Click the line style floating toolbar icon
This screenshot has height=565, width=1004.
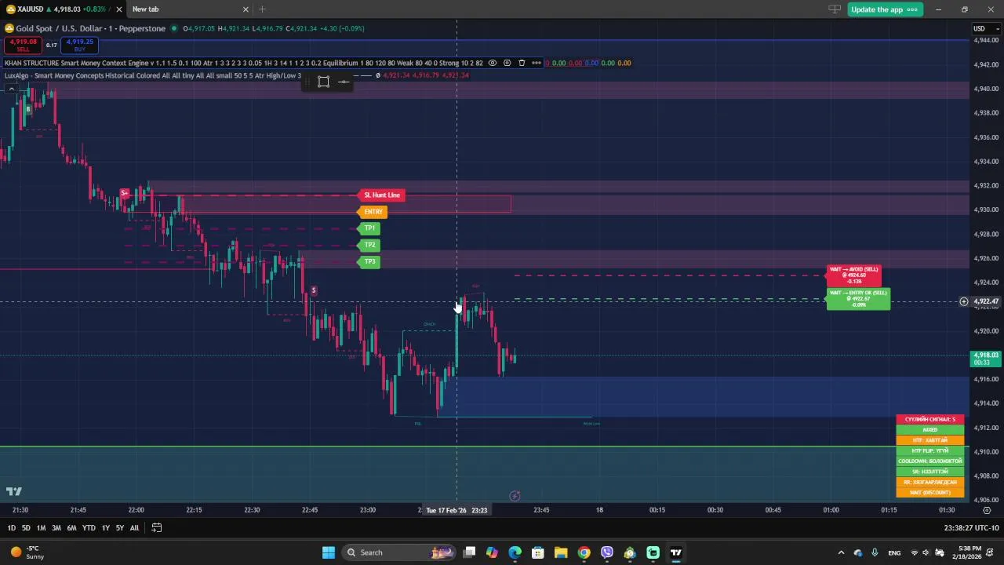pos(344,82)
